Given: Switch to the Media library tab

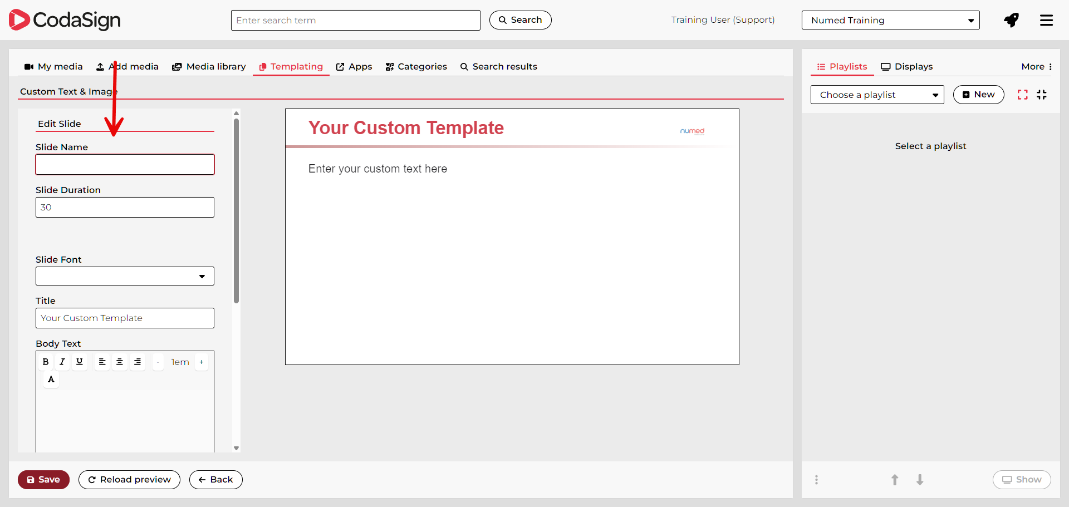Looking at the screenshot, I should (209, 67).
